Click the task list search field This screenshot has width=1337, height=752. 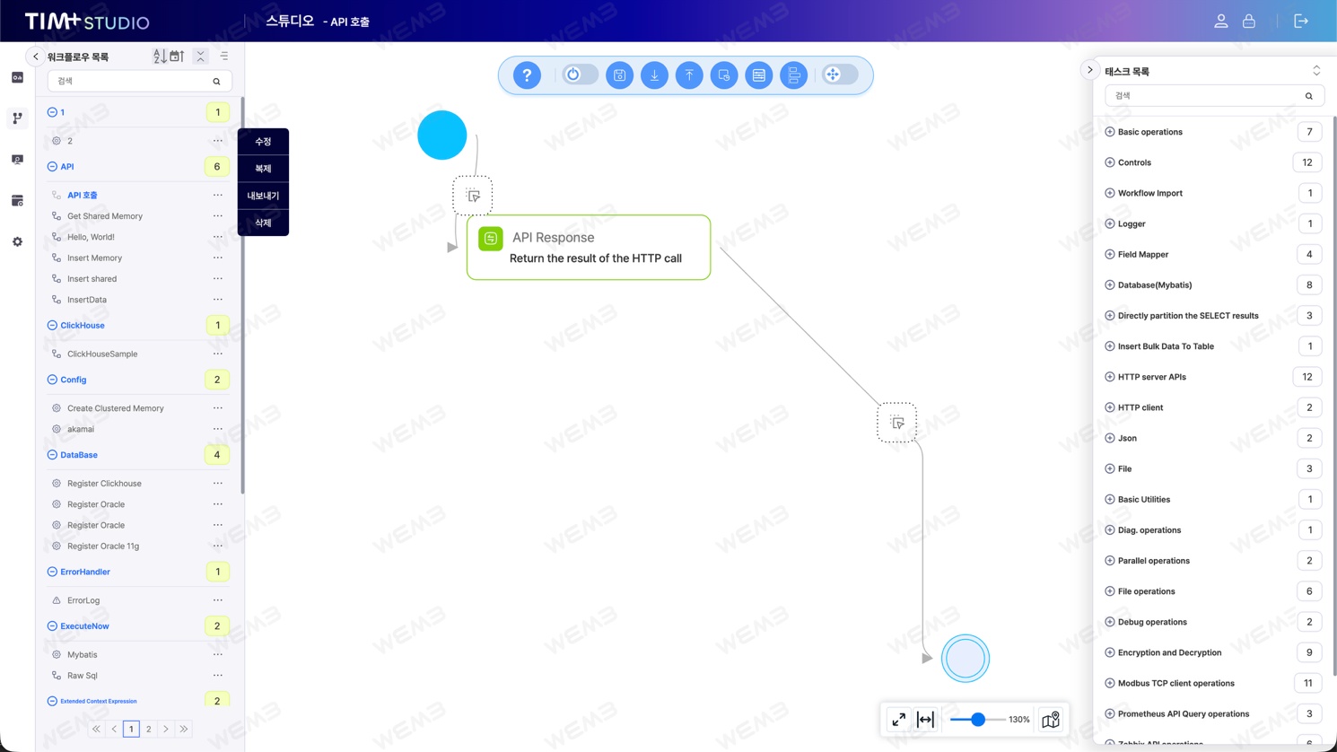[x=1214, y=96]
